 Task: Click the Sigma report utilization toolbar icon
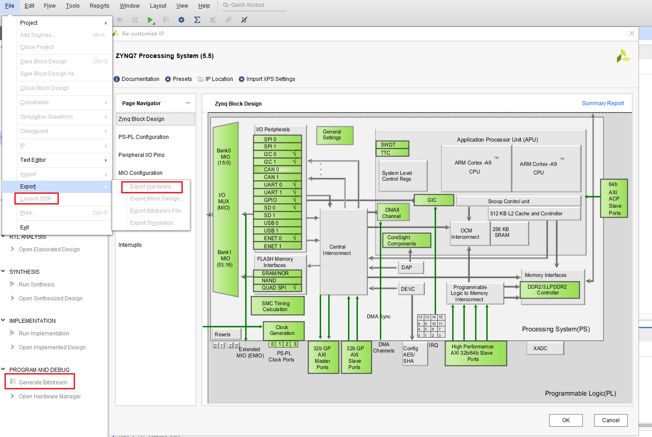coord(197,20)
